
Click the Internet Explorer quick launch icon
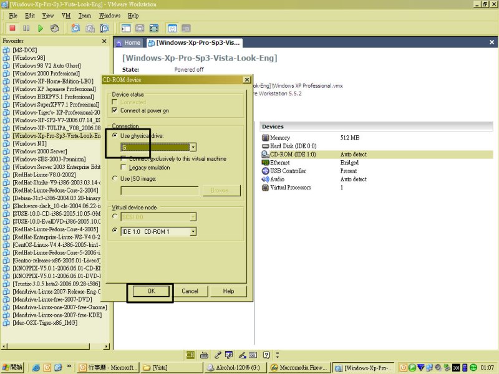click(x=36, y=367)
